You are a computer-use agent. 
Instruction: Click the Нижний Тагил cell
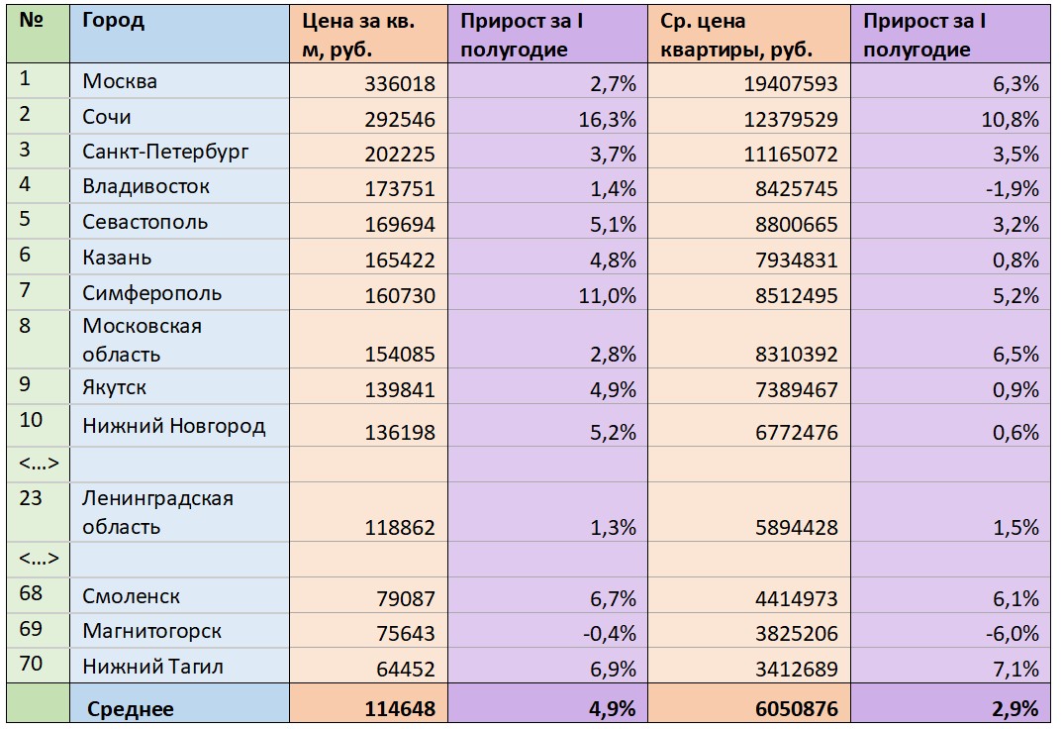[180, 666]
